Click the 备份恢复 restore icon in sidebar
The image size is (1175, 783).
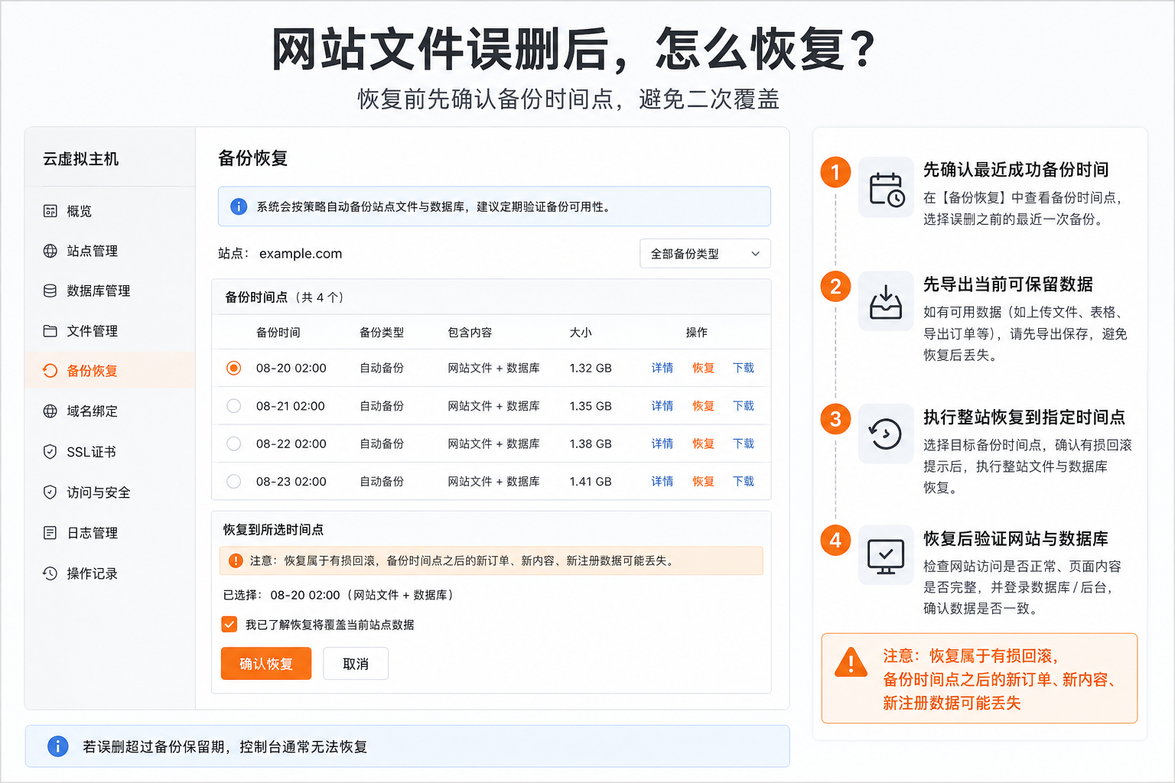[50, 371]
